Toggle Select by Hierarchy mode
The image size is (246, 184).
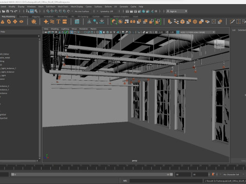pos(28,11)
